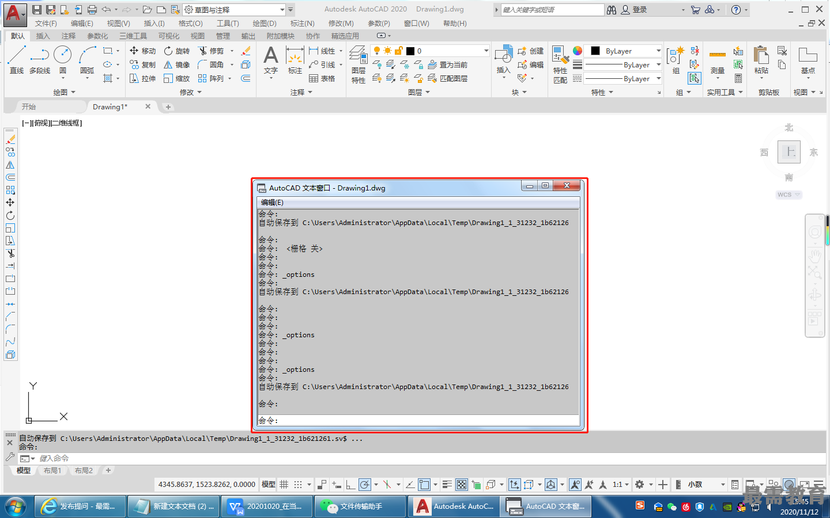Click the Rotate (旋转) tool
The width and height of the screenshot is (830, 518).
click(x=176, y=51)
